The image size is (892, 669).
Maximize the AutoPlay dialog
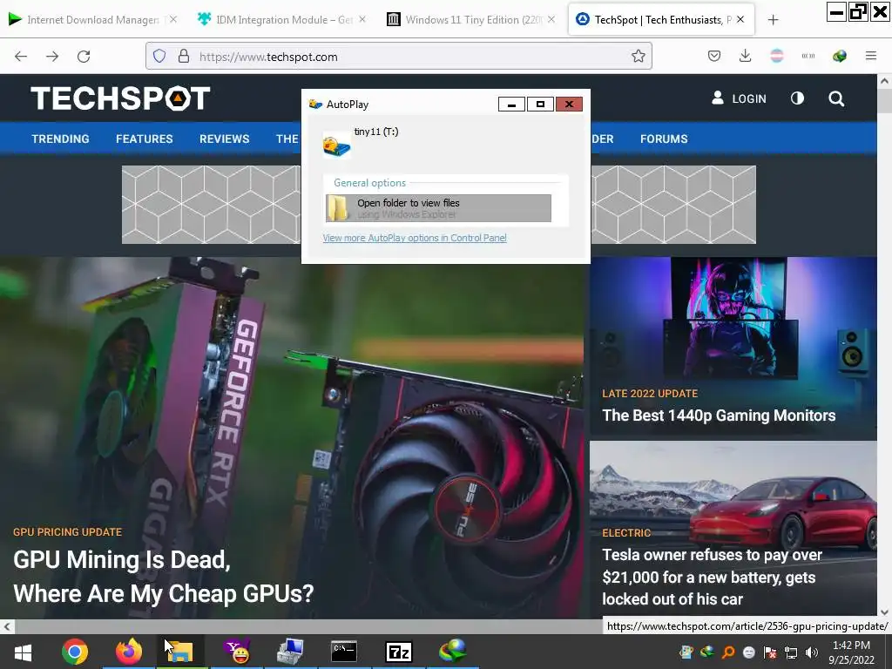[540, 105]
